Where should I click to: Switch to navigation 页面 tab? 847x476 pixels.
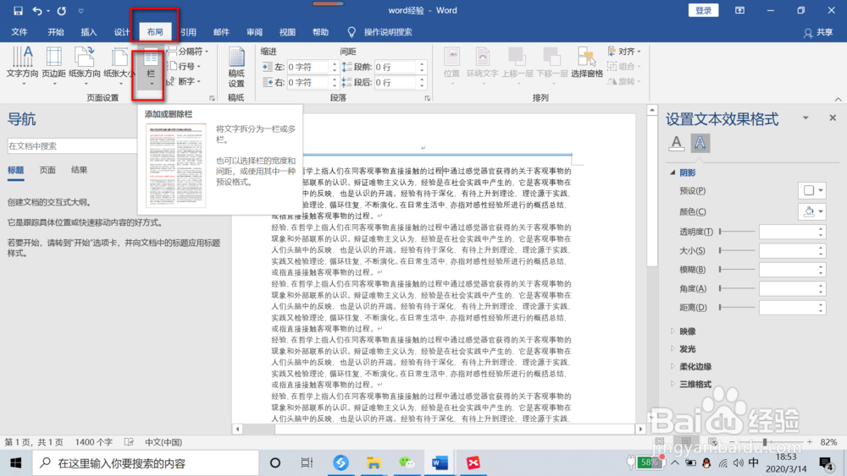tap(47, 170)
